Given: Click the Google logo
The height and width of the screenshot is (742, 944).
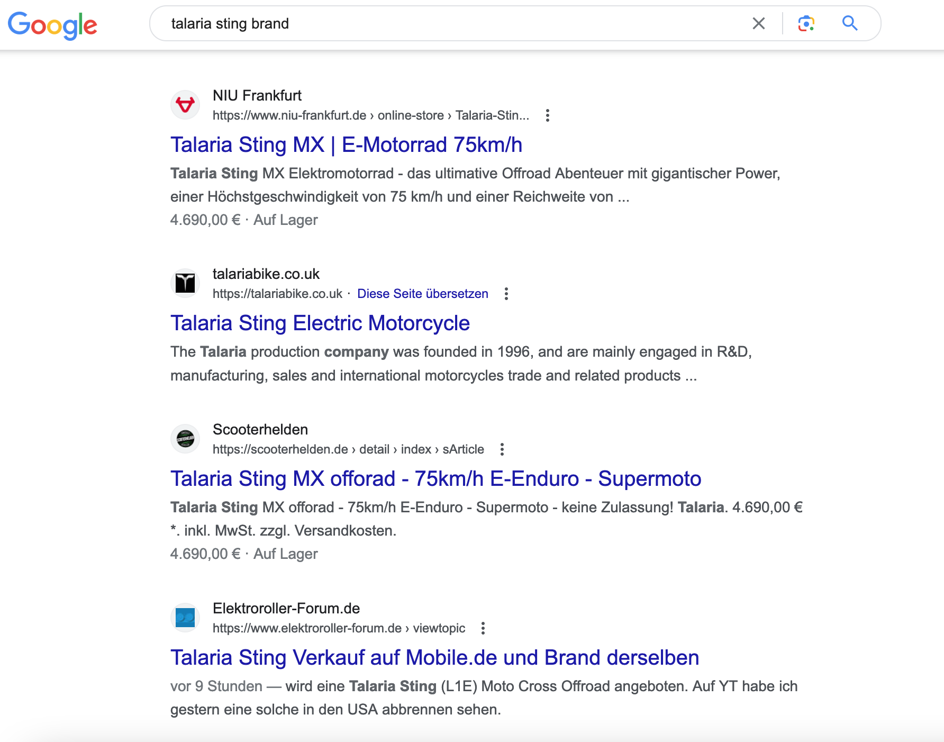Looking at the screenshot, I should pyautogui.click(x=52, y=25).
